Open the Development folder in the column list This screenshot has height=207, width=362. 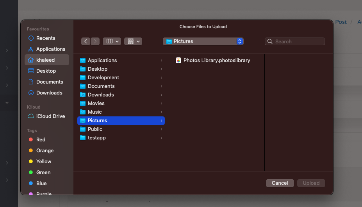click(103, 78)
